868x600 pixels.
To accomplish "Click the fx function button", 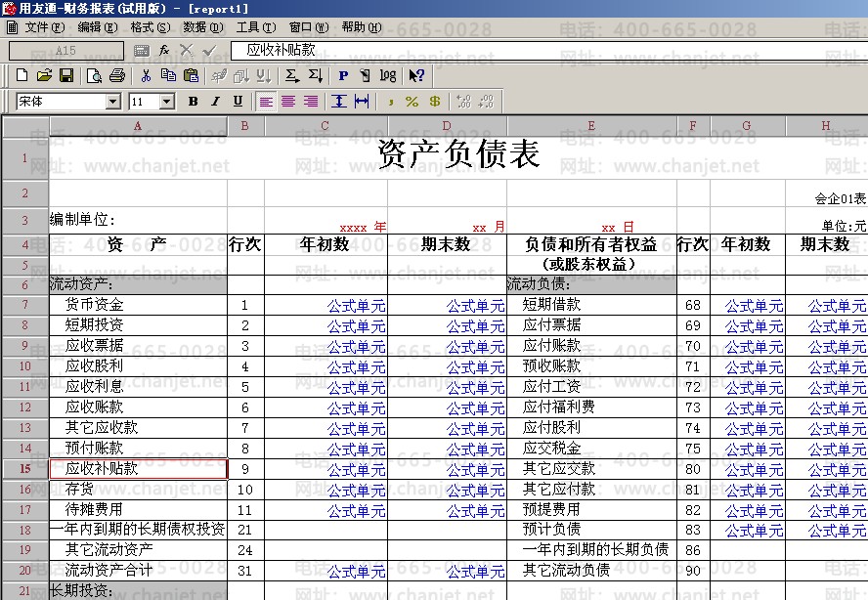I will [x=164, y=49].
